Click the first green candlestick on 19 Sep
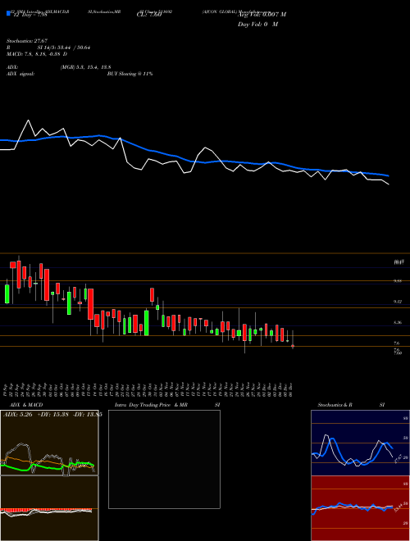The width and height of the screenshot is (410, 541). [x=7, y=294]
